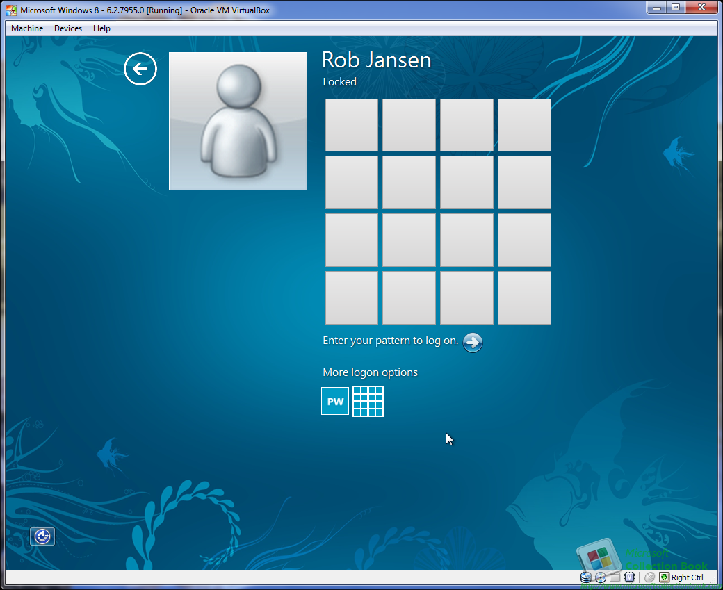Tap pattern tile in second row, second column

pyautogui.click(x=409, y=183)
